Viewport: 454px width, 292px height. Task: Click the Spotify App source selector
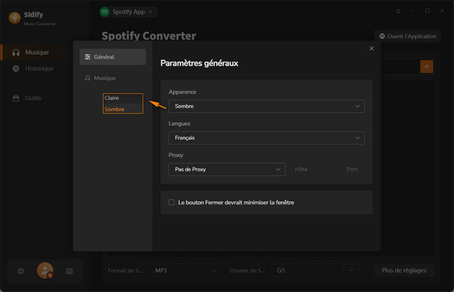pyautogui.click(x=128, y=12)
